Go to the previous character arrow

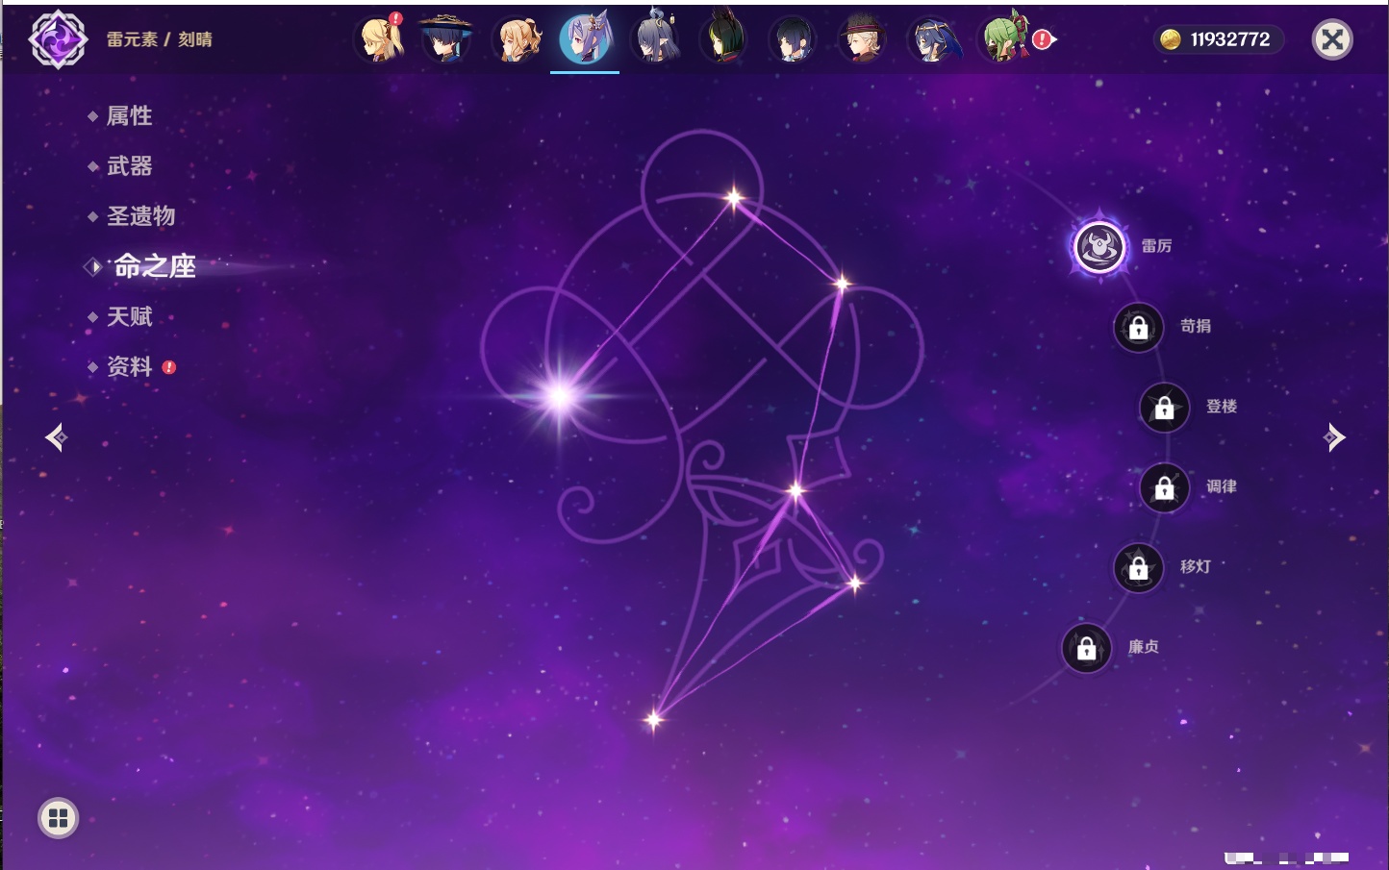(56, 437)
